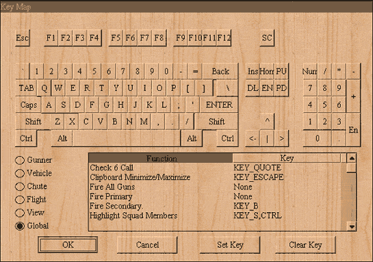Select the number 6 key in top row
This screenshot has height=262, width=373.
109,71
